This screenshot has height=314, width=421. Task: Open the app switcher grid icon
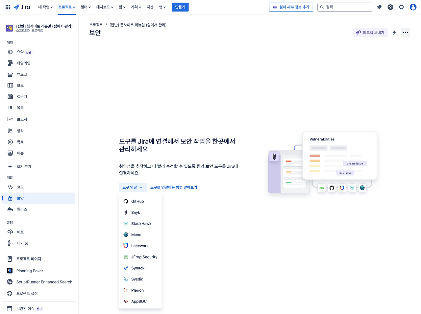[8, 7]
